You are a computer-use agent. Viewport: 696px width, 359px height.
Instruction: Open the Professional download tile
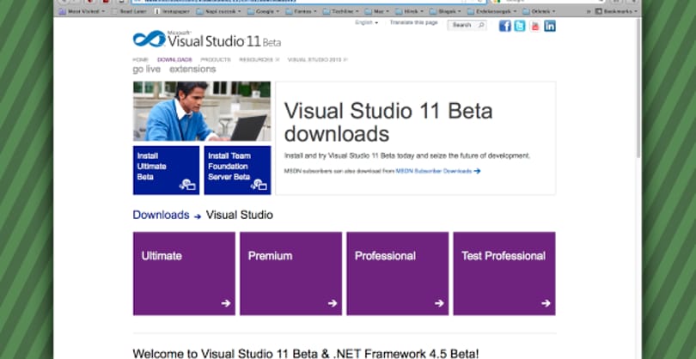pos(398,273)
